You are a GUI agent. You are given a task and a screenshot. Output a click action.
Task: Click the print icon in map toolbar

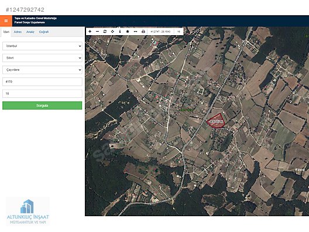pyautogui.click(x=143, y=32)
